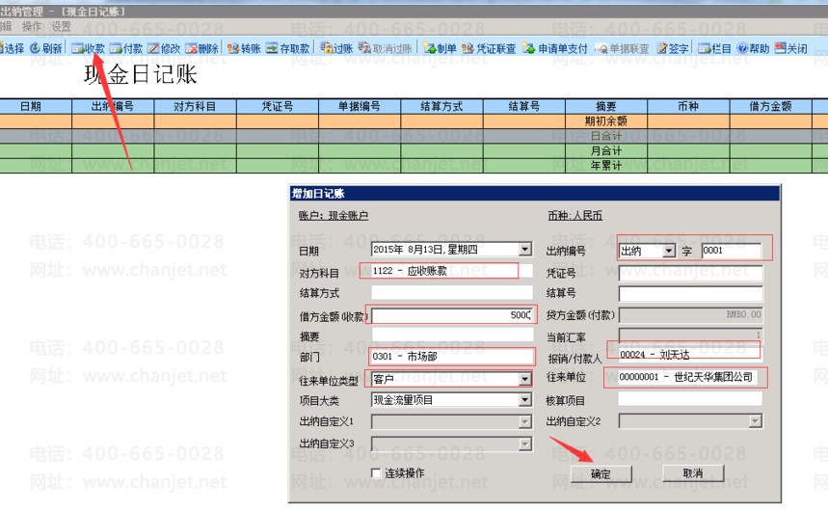The image size is (828, 510).
Task: Select the 期初余额 row cell
Action: pos(606,121)
